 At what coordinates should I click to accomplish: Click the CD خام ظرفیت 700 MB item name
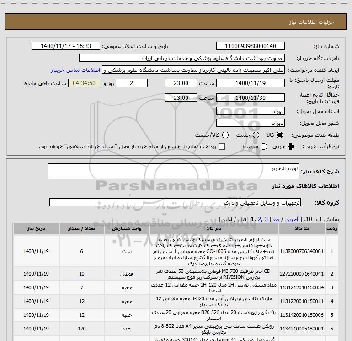[214, 274]
